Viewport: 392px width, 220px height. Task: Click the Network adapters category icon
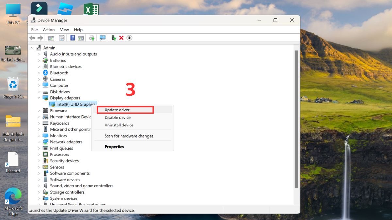click(x=46, y=142)
